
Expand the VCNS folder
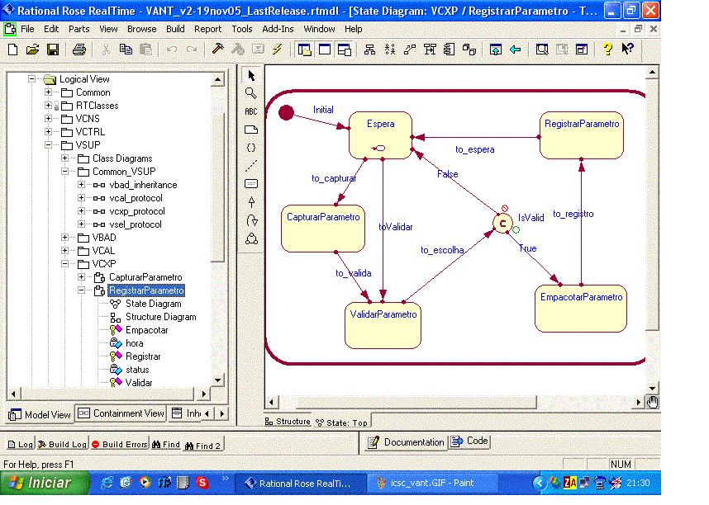49,118
